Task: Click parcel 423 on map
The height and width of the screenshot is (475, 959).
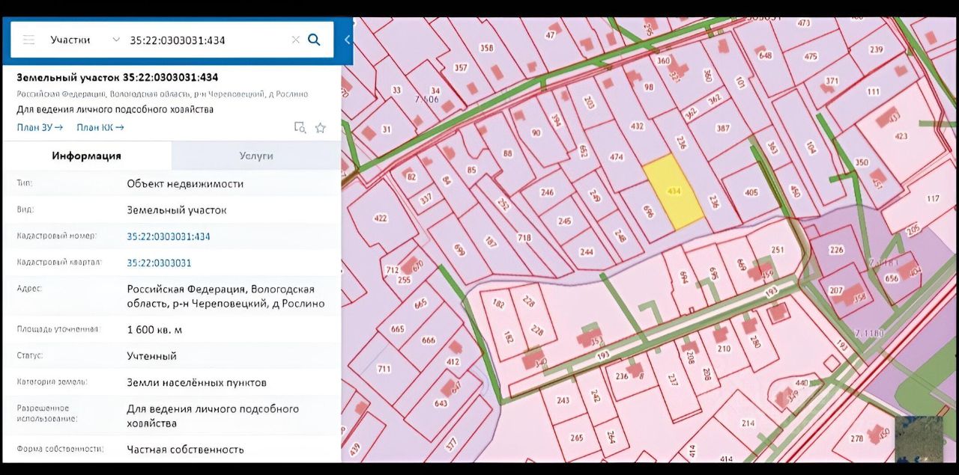Action: (x=901, y=136)
